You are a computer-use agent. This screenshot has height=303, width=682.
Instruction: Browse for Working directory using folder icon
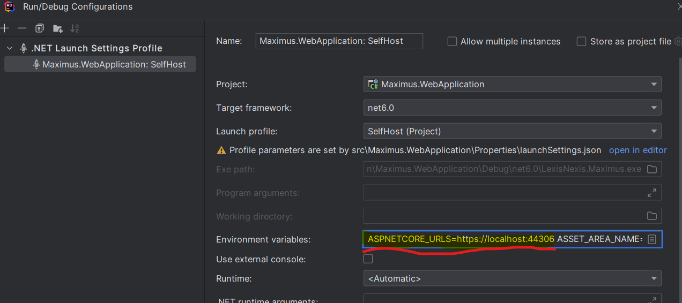coord(652,216)
